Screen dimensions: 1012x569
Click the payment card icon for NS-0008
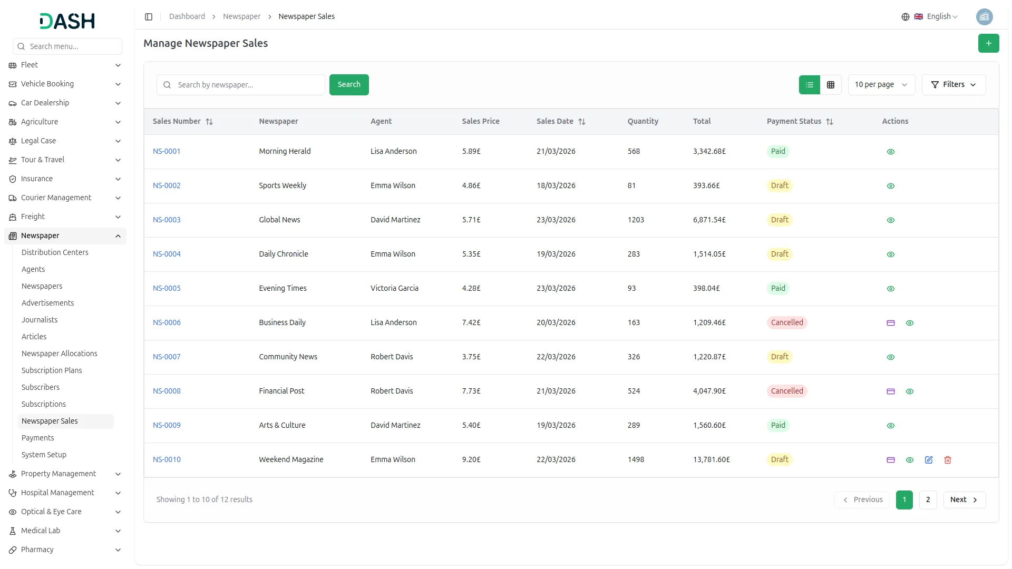pos(891,391)
